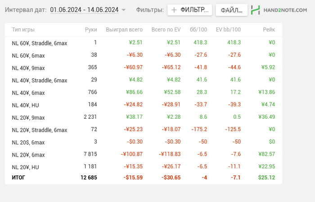Image resolution: width=315 pixels, height=202 pixels.
Task: Click the Фильтры label
Action: (x=150, y=10)
